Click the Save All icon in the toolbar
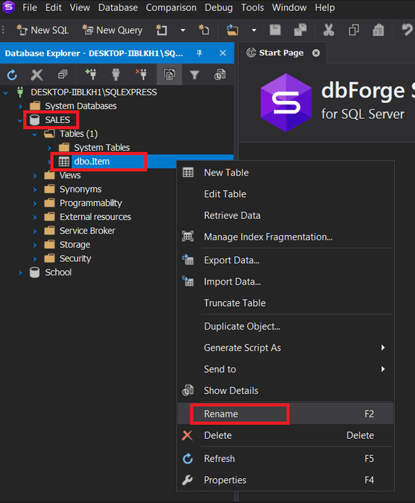Viewport: 415px width, 503px height. tap(300, 30)
